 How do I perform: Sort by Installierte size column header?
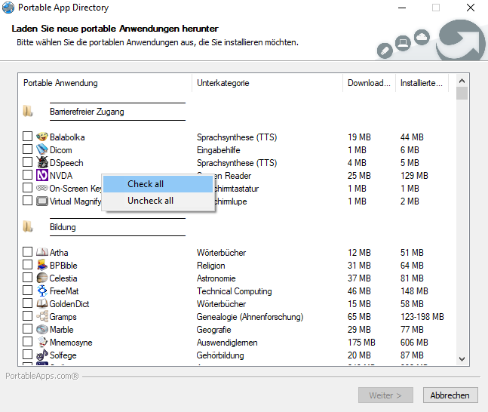(x=422, y=83)
